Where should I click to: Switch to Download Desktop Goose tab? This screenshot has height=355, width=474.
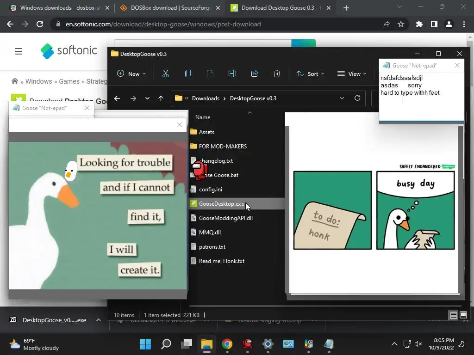click(x=281, y=8)
